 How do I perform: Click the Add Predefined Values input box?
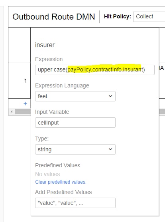(x=75, y=203)
